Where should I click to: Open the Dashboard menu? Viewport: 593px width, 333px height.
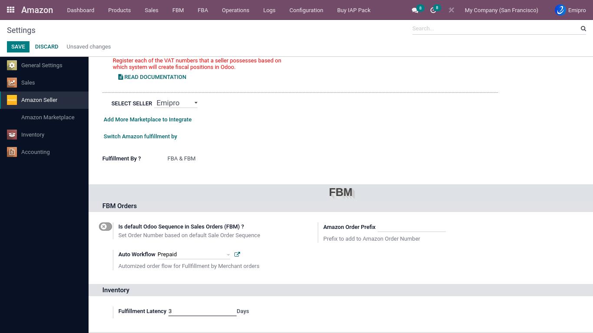coord(81,10)
